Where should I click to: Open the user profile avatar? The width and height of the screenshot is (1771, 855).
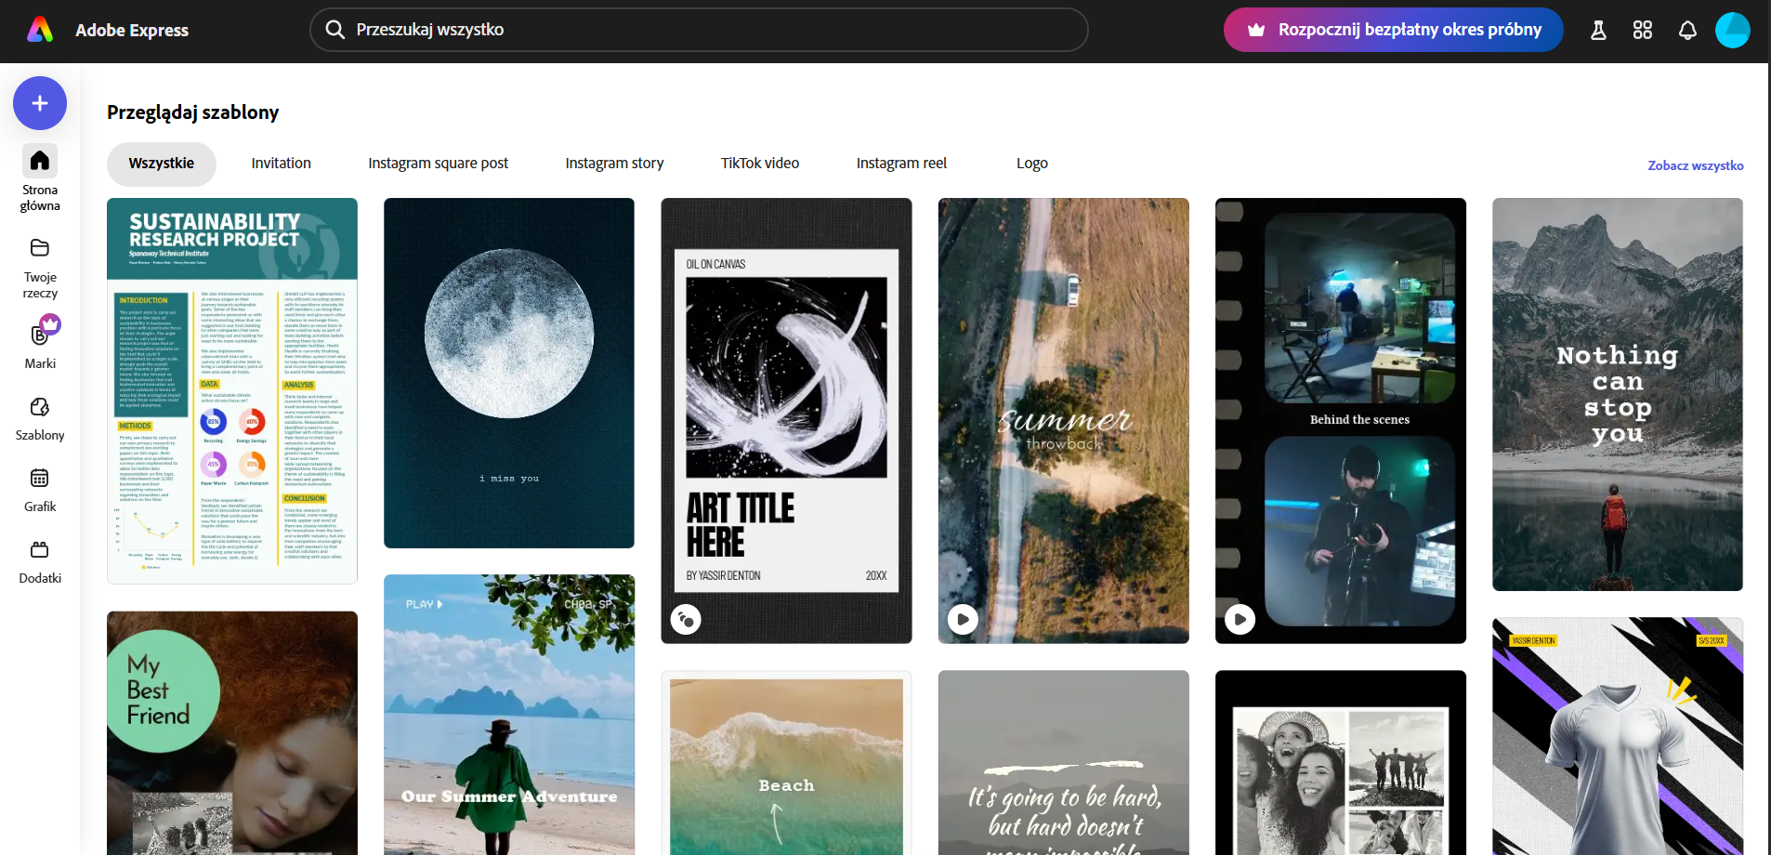pyautogui.click(x=1732, y=31)
